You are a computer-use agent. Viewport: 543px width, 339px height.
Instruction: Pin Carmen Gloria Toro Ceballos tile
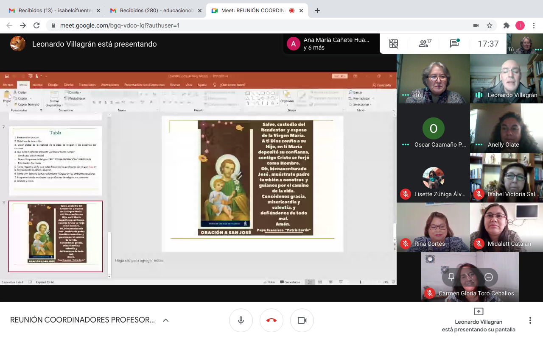tap(451, 277)
